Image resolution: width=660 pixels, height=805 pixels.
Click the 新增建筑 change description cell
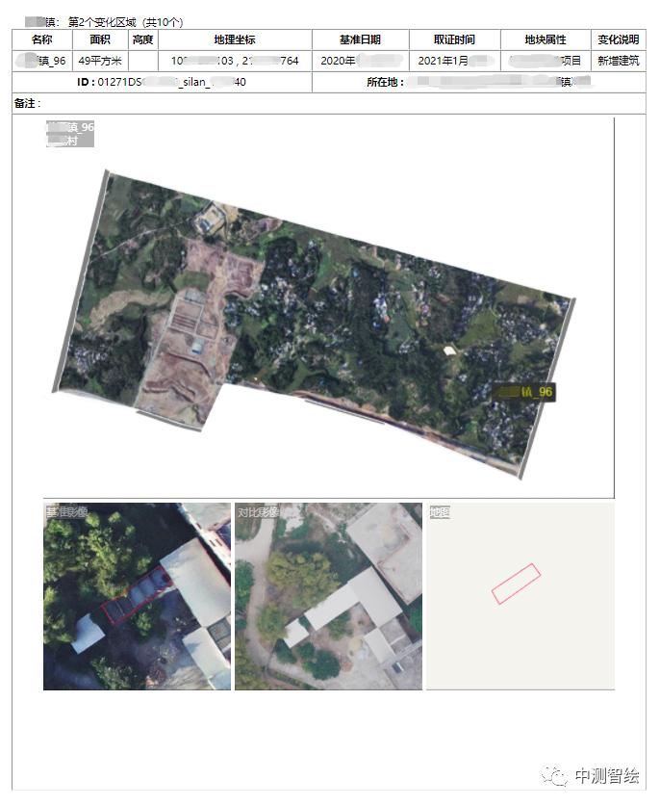618,61
